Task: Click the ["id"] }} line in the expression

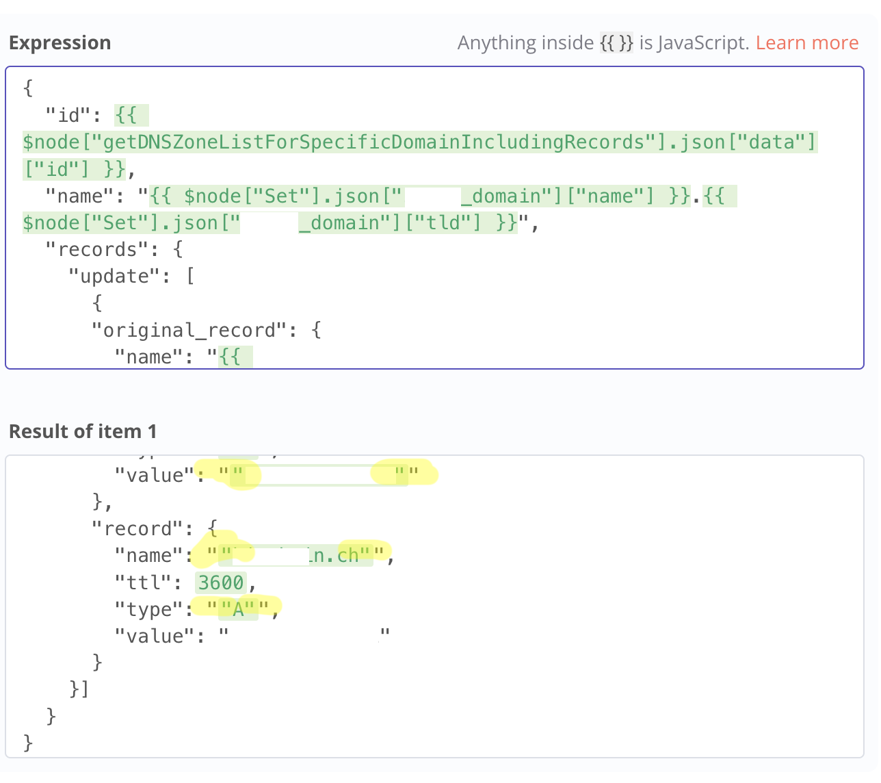Action: (74, 169)
